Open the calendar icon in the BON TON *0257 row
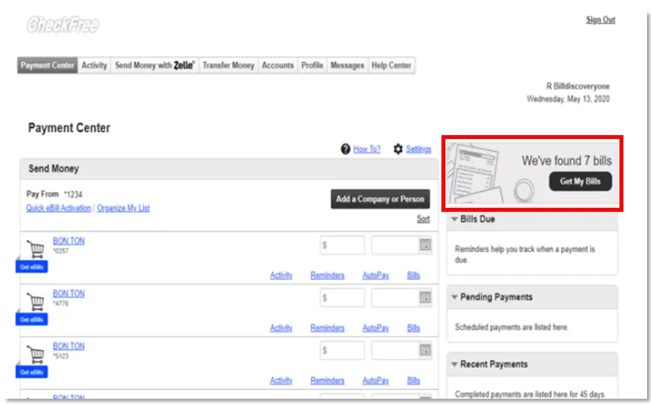 (x=425, y=246)
